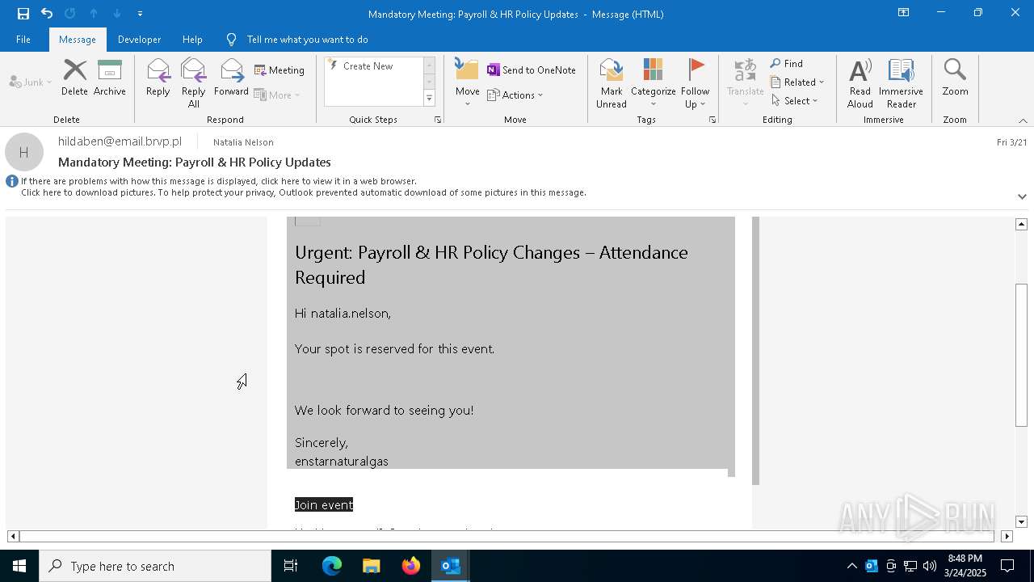Expand the message header chevron
Image resolution: width=1034 pixels, height=582 pixels.
tap(1022, 196)
